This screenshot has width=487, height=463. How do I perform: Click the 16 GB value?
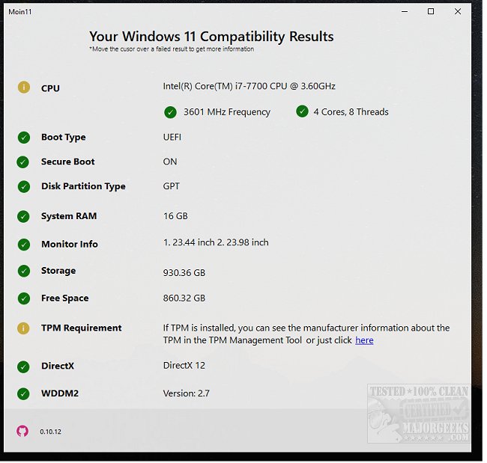pyautogui.click(x=175, y=216)
